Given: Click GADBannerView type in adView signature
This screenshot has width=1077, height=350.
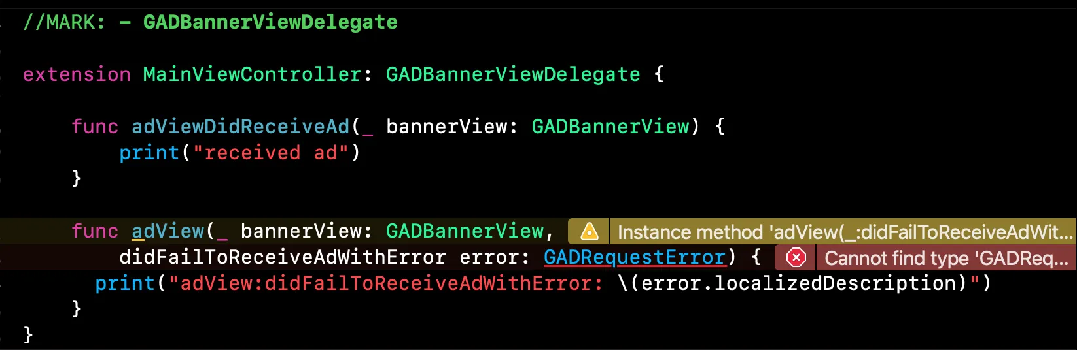Looking at the screenshot, I should [x=465, y=231].
